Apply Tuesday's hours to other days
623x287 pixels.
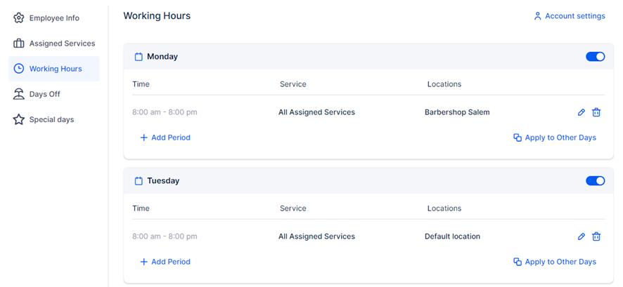click(560, 262)
